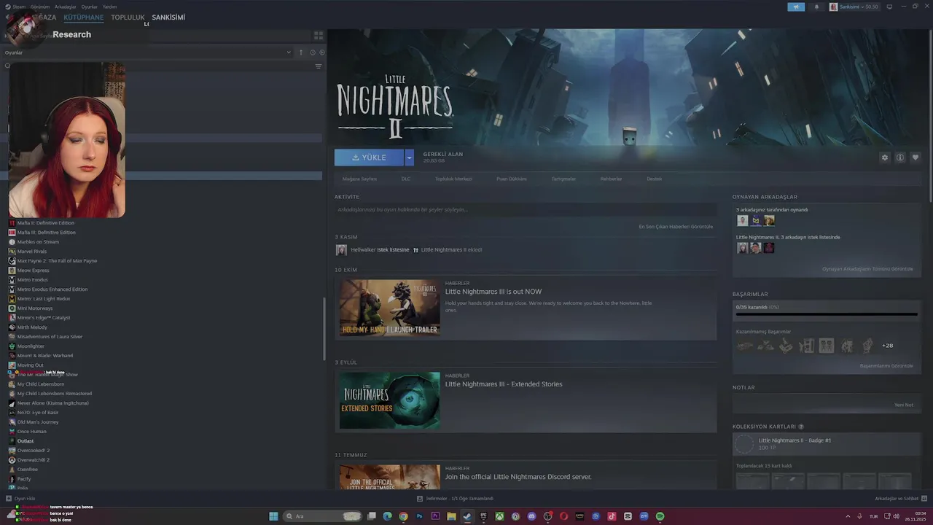This screenshot has width=933, height=525.
Task: Show game info via the circled i icon
Action: pos(900,157)
